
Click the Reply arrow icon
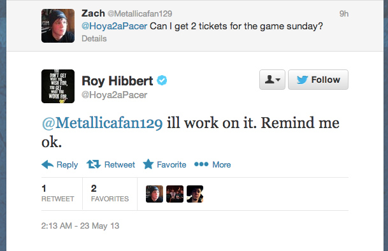[x=48, y=164]
